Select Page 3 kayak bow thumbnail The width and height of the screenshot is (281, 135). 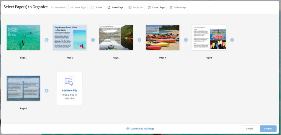(x=116, y=37)
